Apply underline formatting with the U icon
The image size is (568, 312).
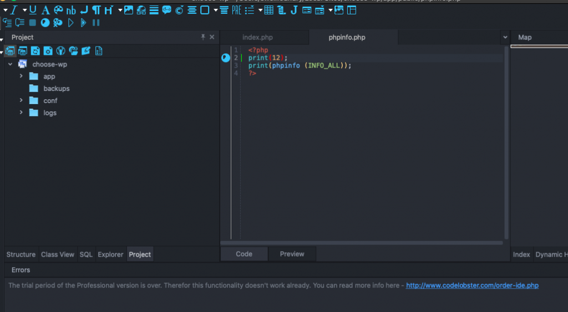[x=33, y=10]
